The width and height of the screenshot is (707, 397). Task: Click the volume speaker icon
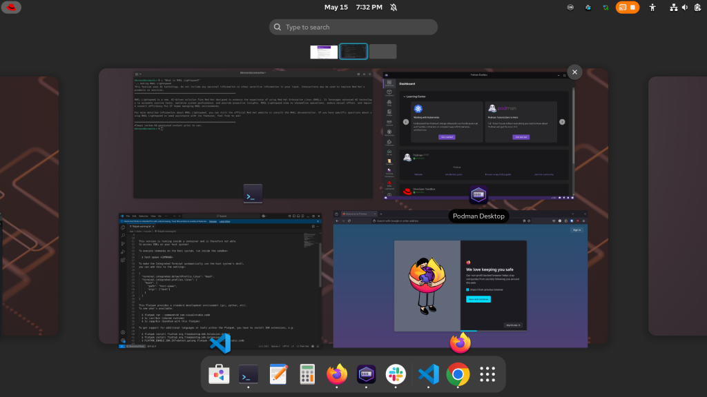pos(685,7)
